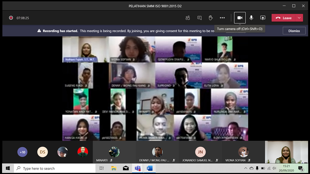Open Microsoft Word from the taskbar
Viewport: 310px width, 174px height.
pyautogui.click(x=149, y=168)
